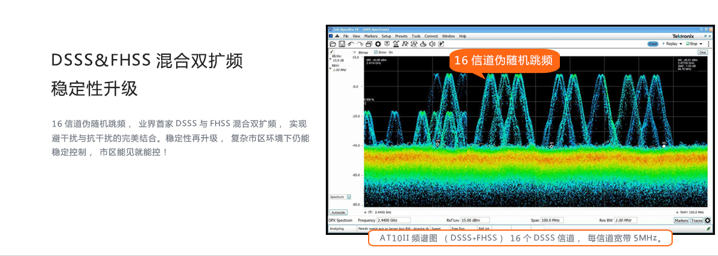Viewport: 718px width, 256px height.
Task: Click the cascade windows icon in toolbar
Action: point(369,44)
